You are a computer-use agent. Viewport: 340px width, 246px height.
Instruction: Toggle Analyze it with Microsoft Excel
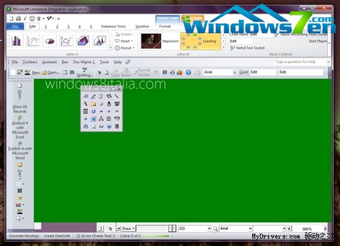[20, 127]
